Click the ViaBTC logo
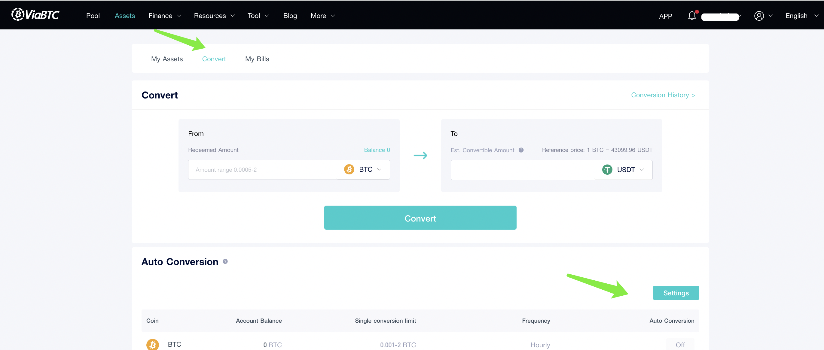 35,14
